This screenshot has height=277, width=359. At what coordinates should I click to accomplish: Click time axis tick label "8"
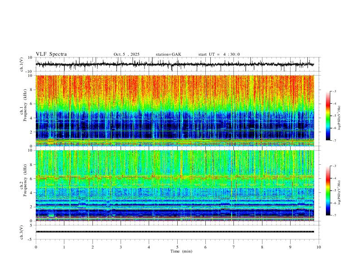coord(262,247)
